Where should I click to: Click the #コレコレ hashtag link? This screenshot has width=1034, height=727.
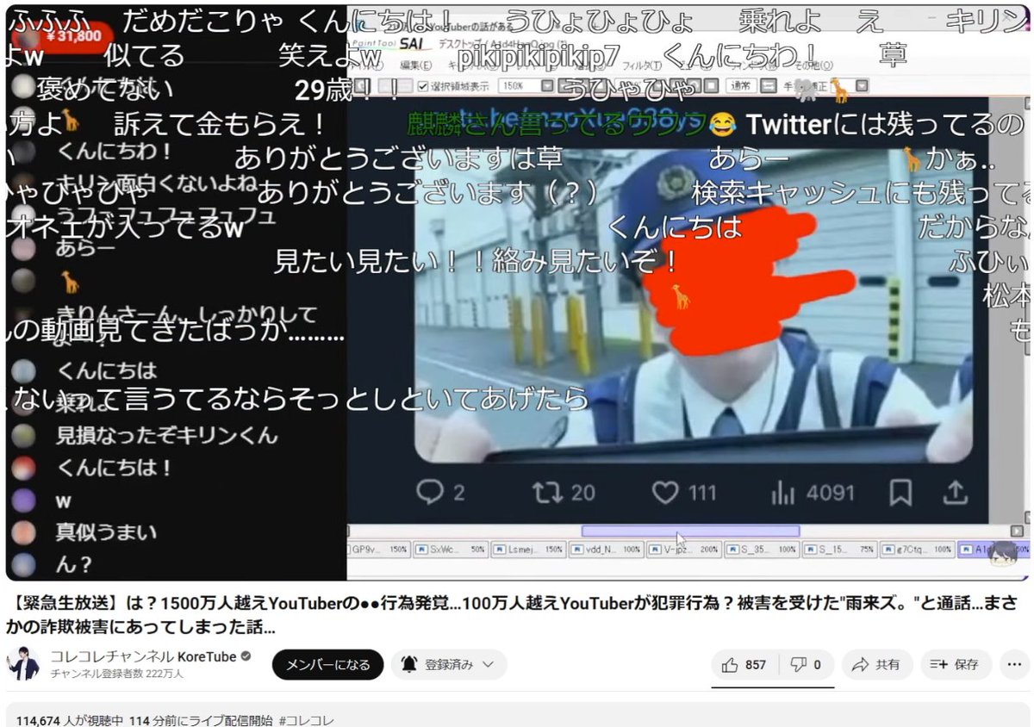point(306,720)
